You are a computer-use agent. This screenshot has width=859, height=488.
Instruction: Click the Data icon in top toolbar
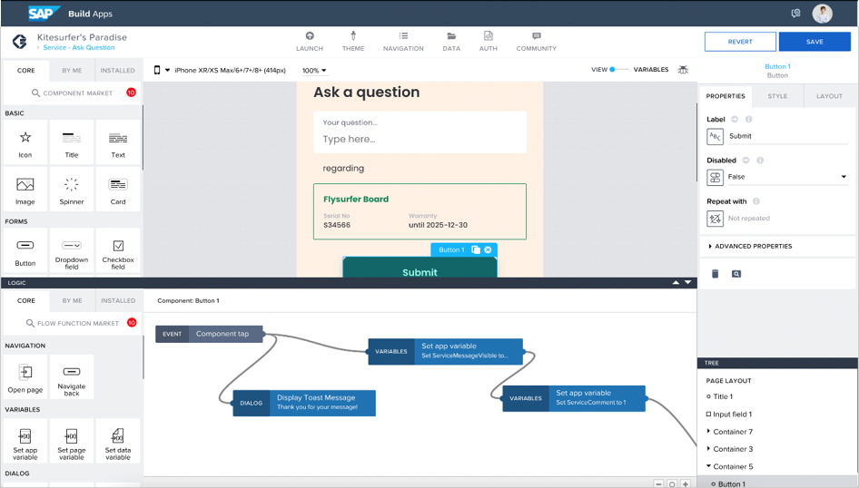point(450,36)
